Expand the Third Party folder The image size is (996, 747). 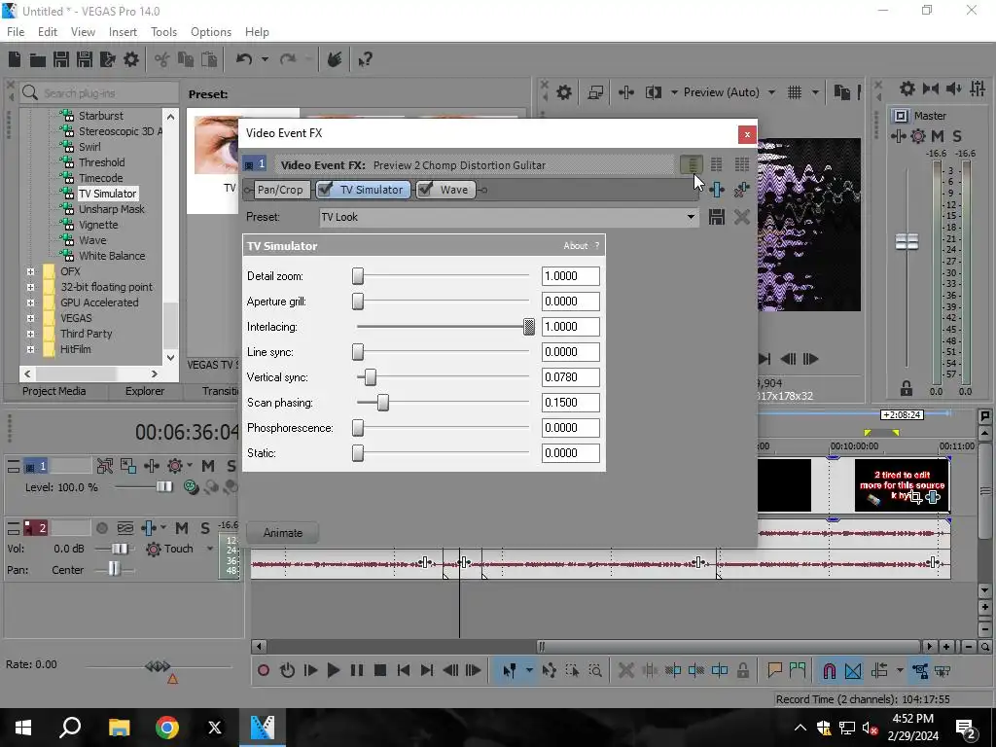point(30,334)
